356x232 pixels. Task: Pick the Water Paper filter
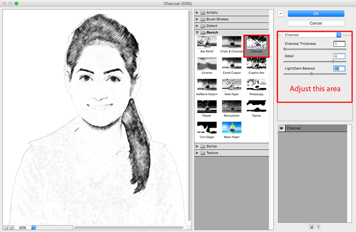click(x=232, y=128)
